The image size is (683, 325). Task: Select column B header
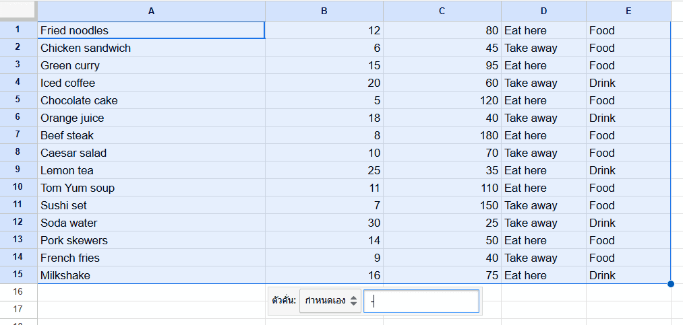tap(324, 11)
